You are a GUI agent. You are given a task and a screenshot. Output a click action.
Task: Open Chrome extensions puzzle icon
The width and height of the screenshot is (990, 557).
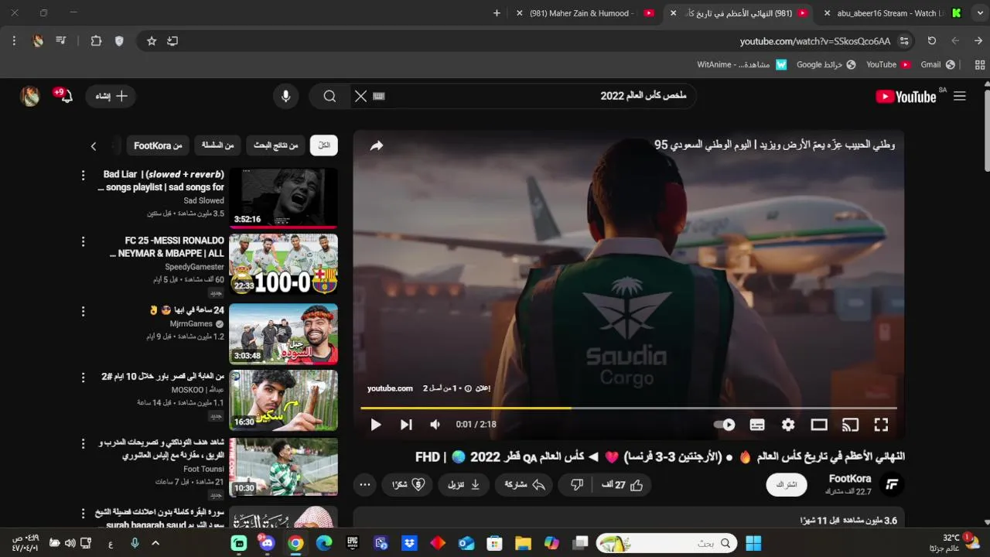click(96, 41)
